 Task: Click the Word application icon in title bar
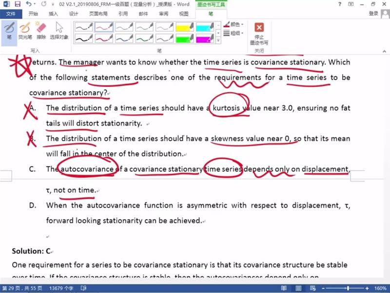coord(6,4)
